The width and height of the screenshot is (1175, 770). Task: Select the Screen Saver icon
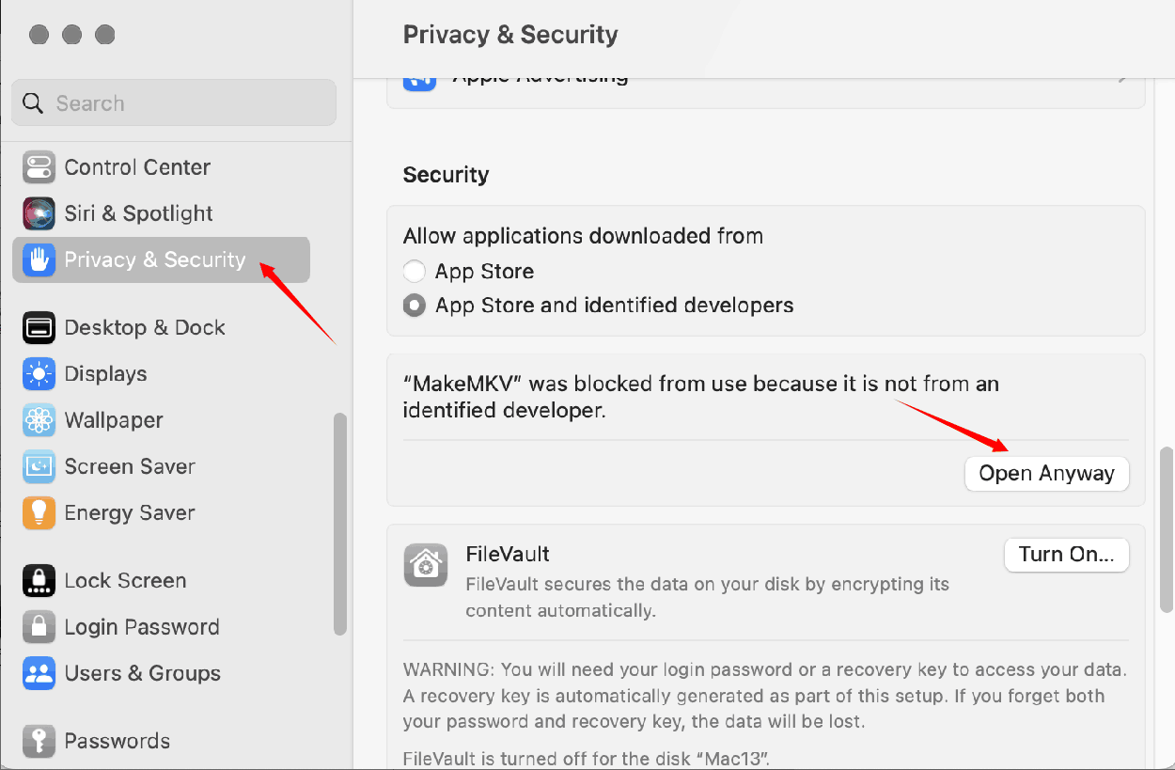pyautogui.click(x=39, y=466)
